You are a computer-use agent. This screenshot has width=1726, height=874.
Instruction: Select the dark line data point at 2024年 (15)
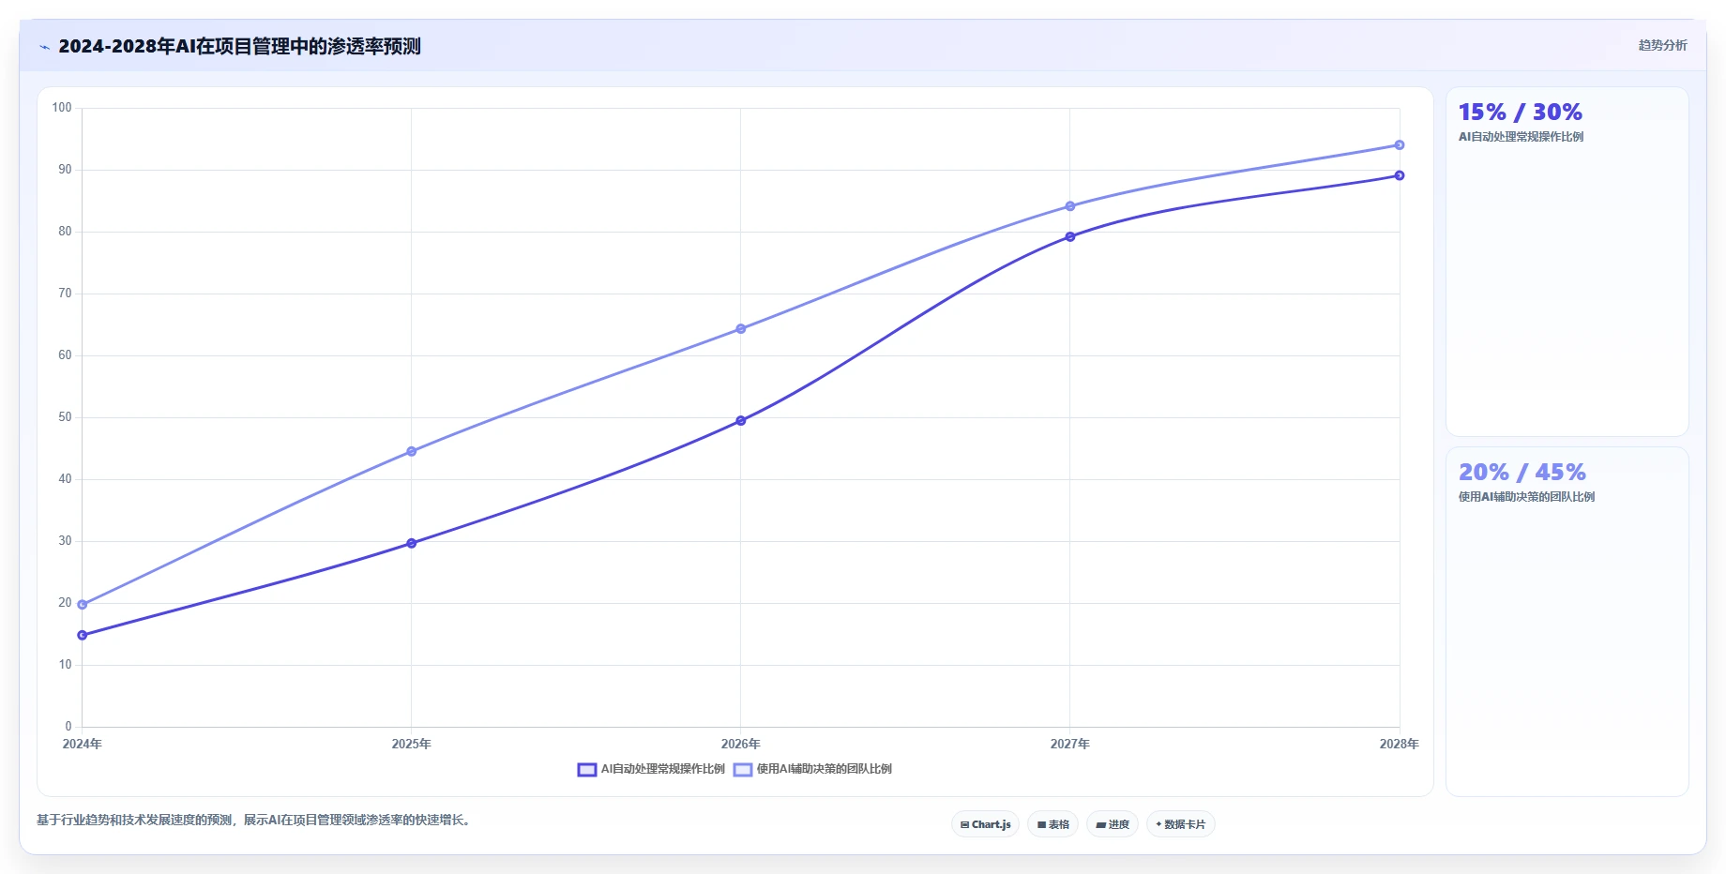click(83, 635)
